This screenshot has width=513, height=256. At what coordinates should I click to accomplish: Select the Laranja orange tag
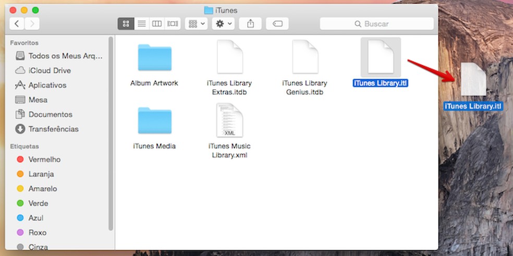tap(35, 174)
